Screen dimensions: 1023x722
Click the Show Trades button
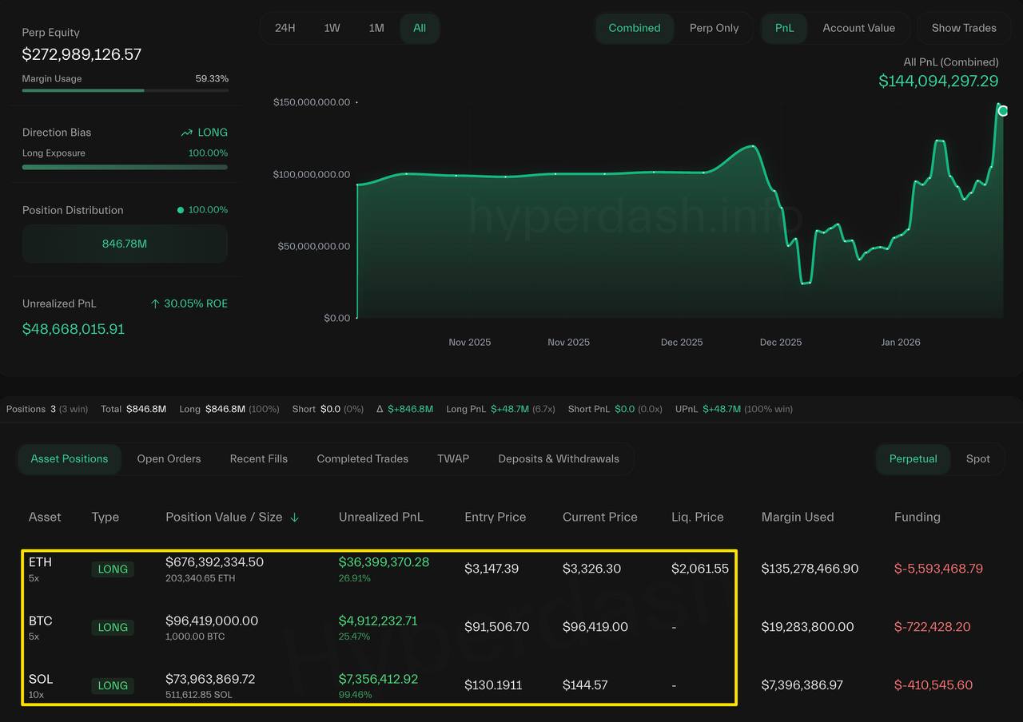(x=963, y=28)
